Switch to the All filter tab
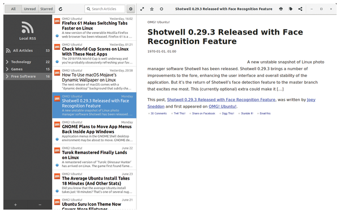 [x=13, y=9]
